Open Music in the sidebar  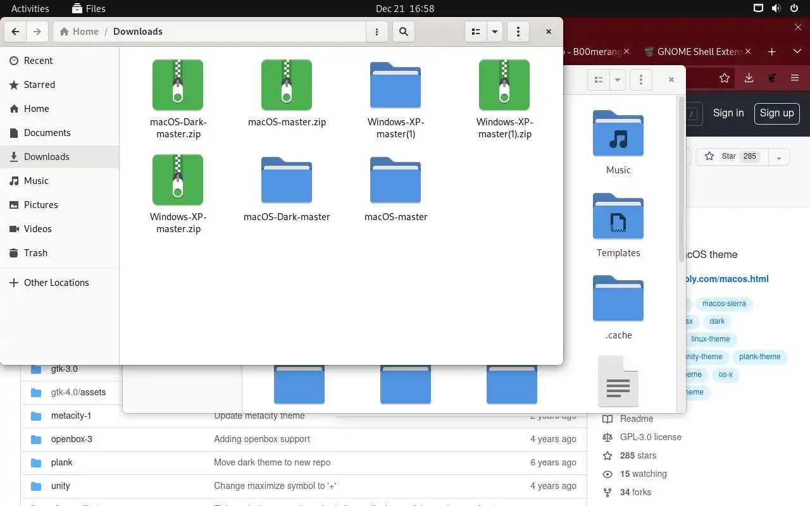[x=59, y=181]
